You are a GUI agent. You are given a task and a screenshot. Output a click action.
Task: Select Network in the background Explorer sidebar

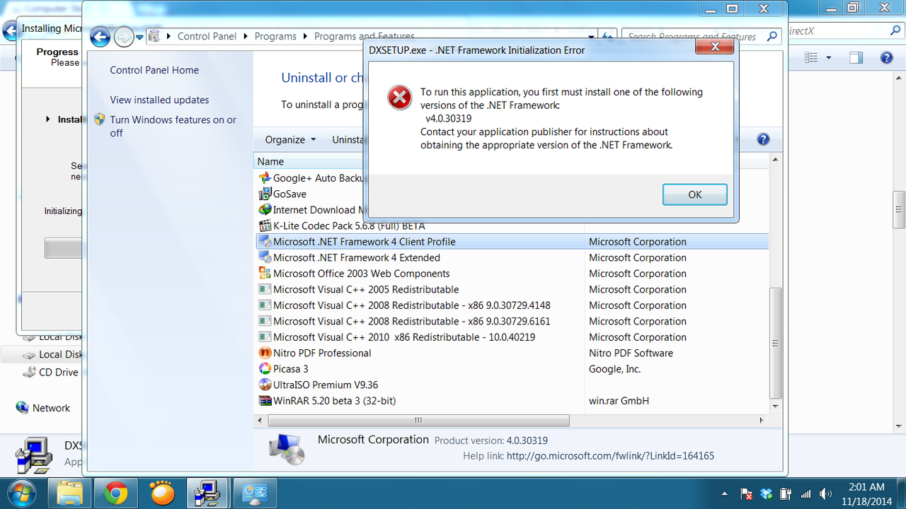coord(51,408)
